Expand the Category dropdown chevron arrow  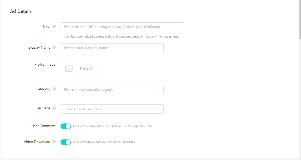click(159, 90)
